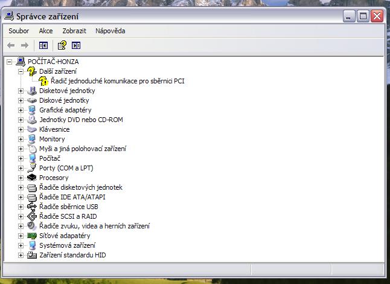Screen dimensions: 390x284
Task: Click the controller icon for Řadiče disketových jednotek
Action: (32, 187)
